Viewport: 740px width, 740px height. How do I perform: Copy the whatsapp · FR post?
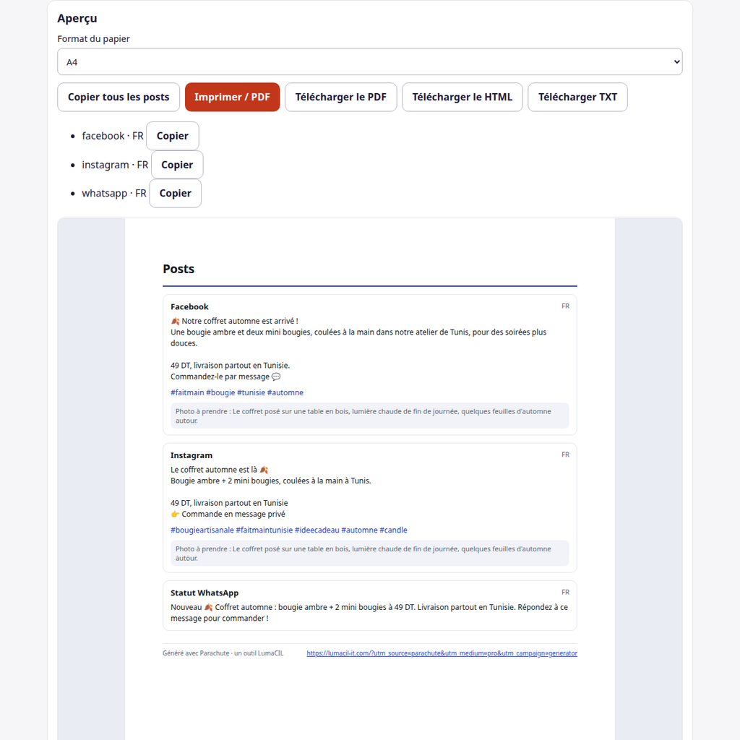(175, 194)
